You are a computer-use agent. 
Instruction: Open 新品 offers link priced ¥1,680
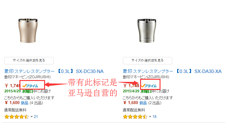point(143,103)
